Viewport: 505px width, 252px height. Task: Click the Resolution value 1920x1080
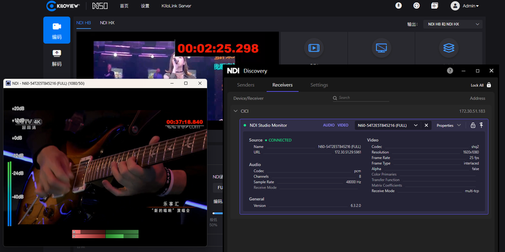point(470,152)
